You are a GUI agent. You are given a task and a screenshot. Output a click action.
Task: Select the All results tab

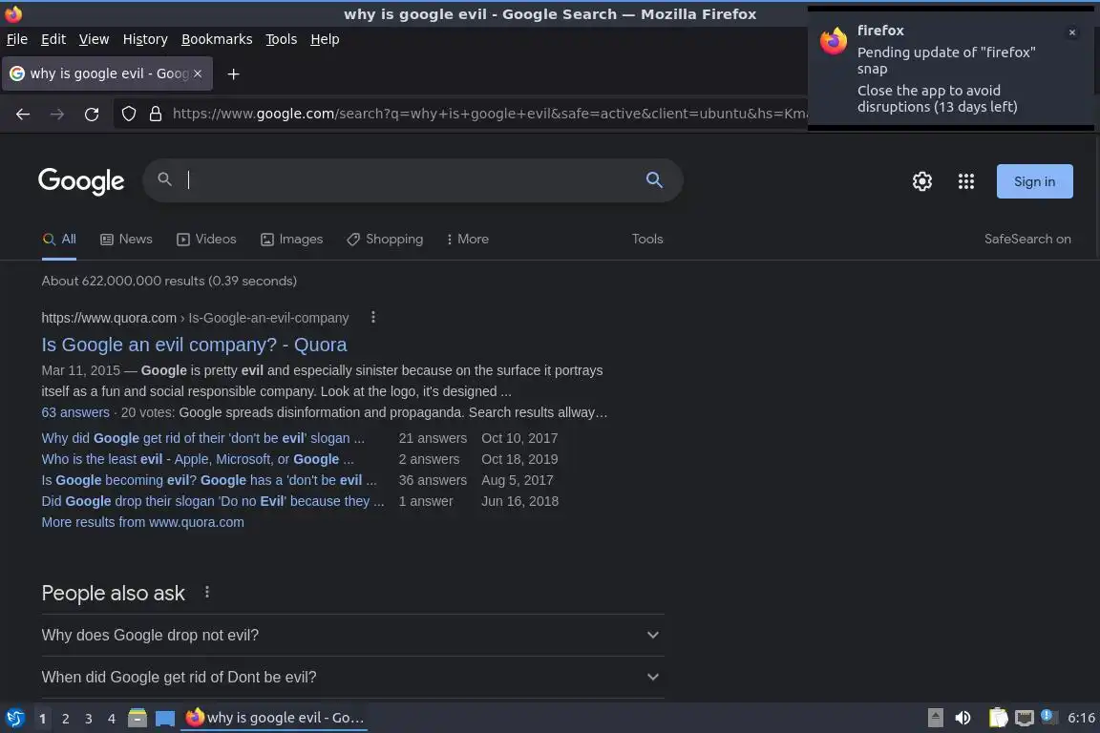pyautogui.click(x=59, y=240)
